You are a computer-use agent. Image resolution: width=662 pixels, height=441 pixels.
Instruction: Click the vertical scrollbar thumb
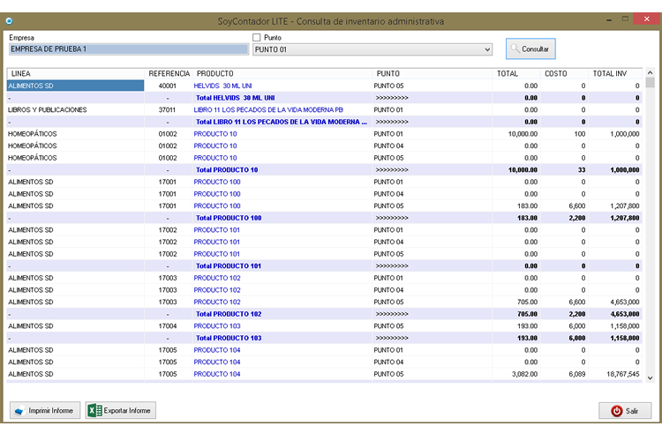(651, 82)
